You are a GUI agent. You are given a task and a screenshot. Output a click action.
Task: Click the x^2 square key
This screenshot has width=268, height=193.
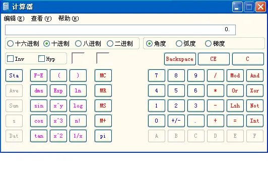(58, 136)
